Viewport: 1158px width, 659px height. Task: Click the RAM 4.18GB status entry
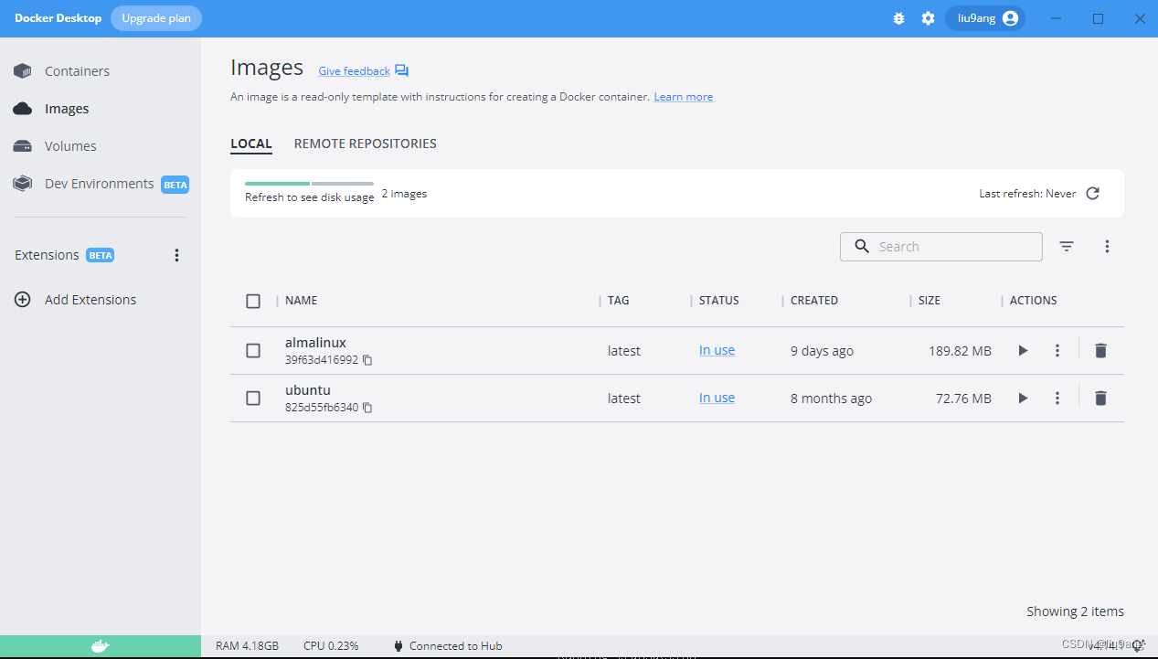[248, 646]
